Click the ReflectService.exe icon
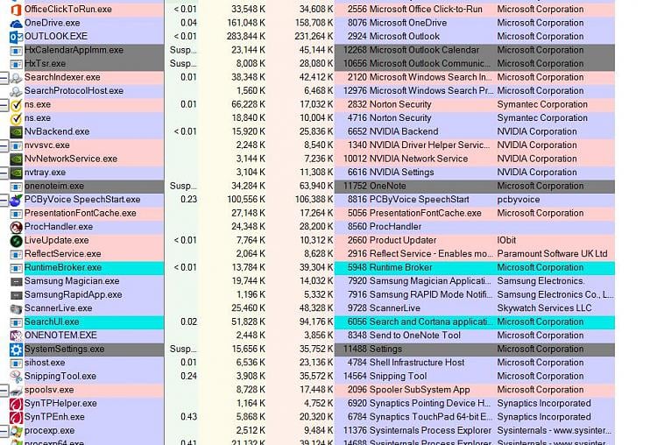Viewport: 657px width, 445px height. click(x=16, y=254)
